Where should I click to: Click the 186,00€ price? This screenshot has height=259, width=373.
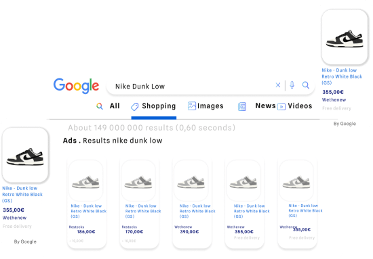coord(86,232)
